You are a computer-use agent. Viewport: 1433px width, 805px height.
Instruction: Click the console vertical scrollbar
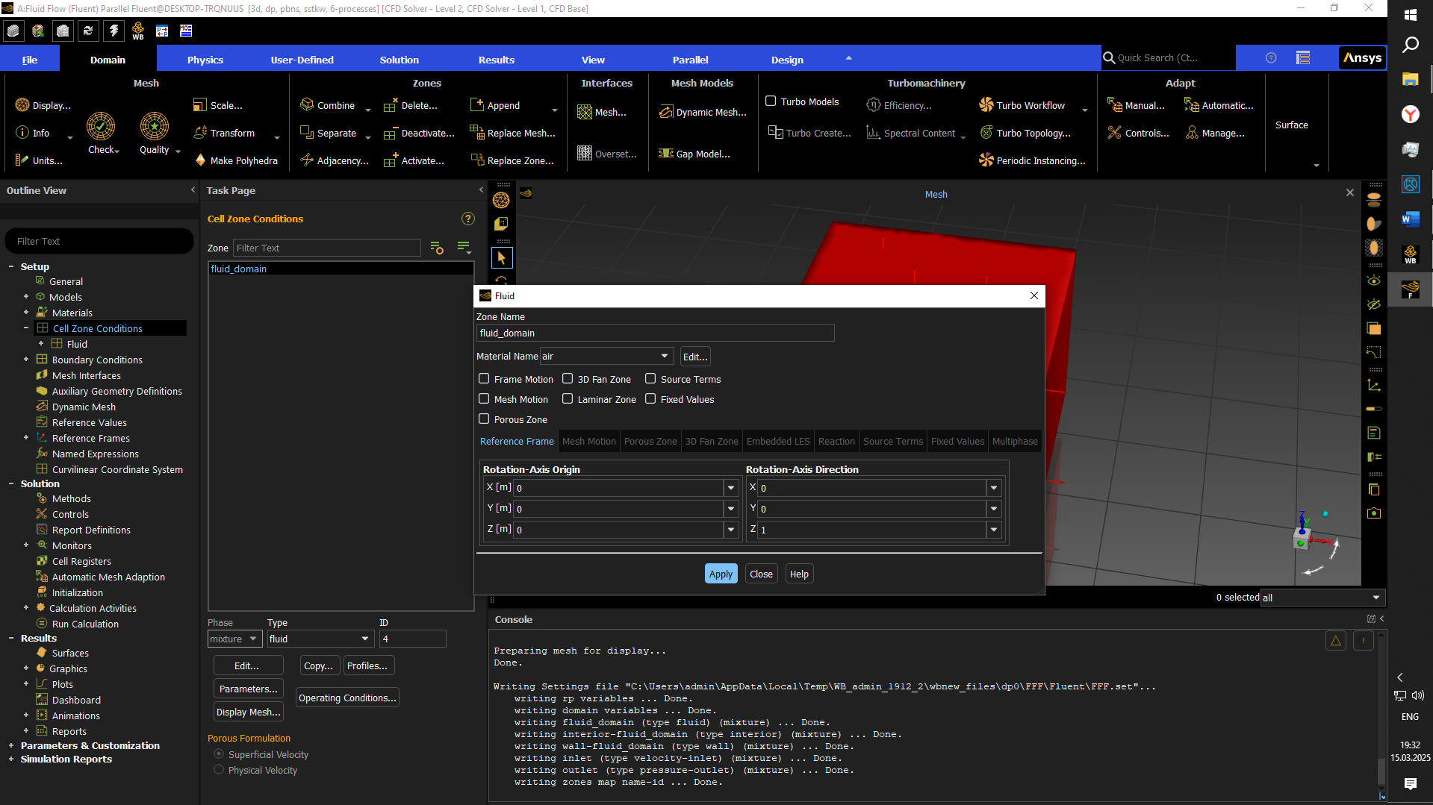click(x=1381, y=709)
